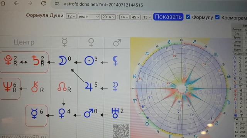Click the blue Jupiter symbol with 5
The width and height of the screenshot is (247, 138).
(x=89, y=86)
